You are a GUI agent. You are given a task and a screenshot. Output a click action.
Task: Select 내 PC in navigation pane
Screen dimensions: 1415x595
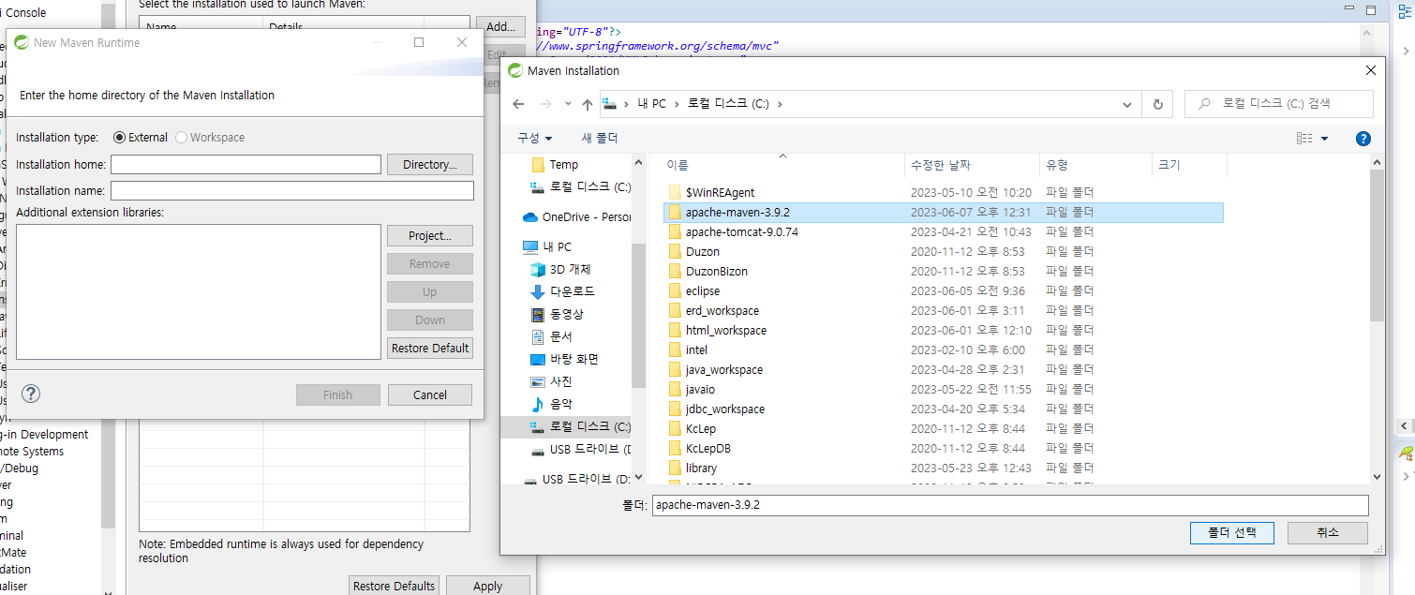tap(547, 246)
